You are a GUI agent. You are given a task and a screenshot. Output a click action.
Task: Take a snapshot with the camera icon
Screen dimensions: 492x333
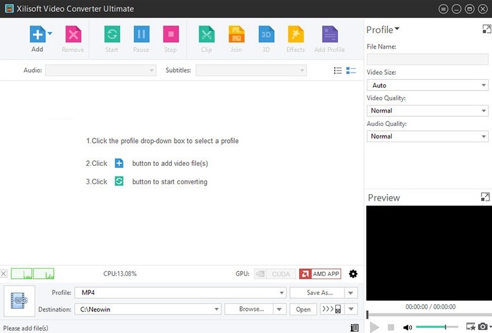click(x=483, y=326)
